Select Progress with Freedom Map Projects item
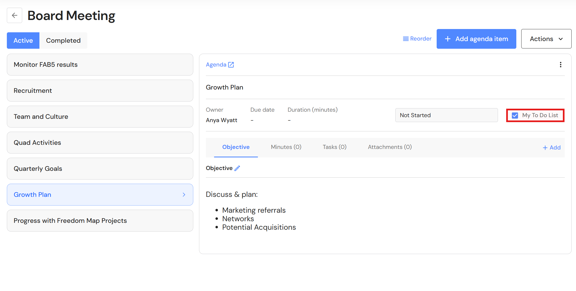This screenshot has height=291, width=576. [x=100, y=221]
